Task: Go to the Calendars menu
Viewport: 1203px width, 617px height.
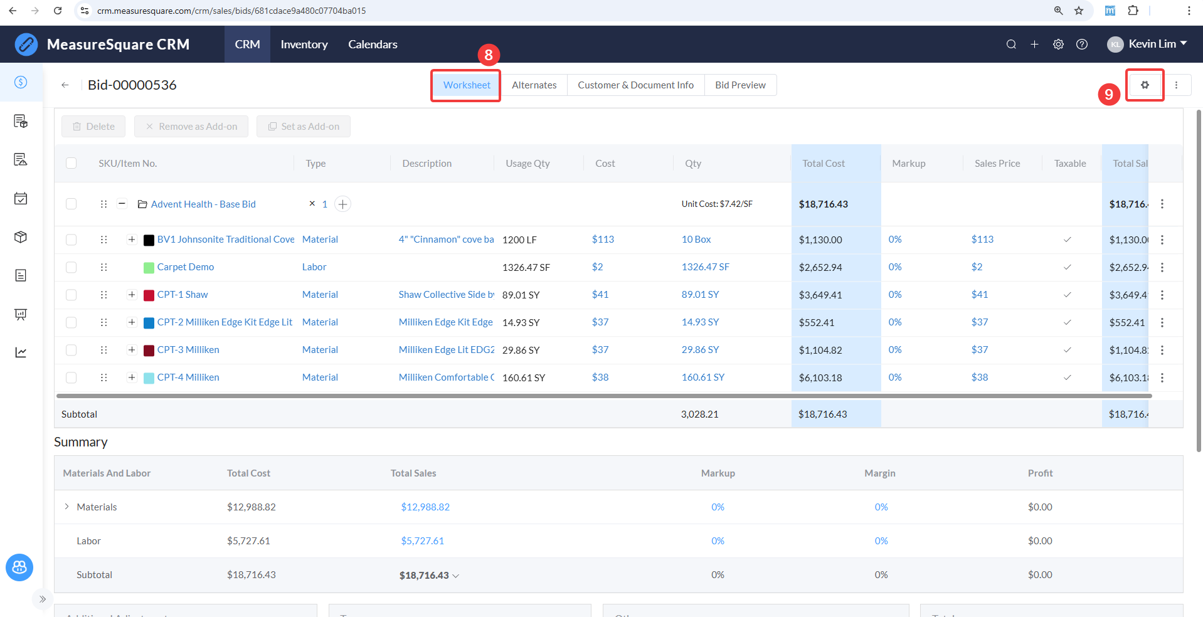Action: (x=373, y=45)
